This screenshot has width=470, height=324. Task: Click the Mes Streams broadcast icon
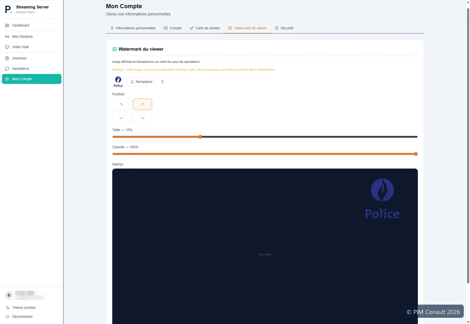(7, 37)
